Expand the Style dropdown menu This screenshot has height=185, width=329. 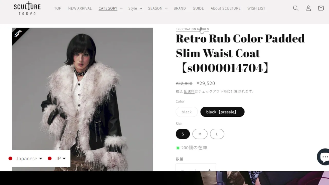(x=135, y=8)
